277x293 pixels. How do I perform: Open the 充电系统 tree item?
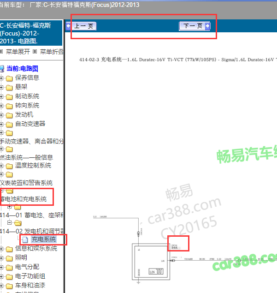click(44, 239)
